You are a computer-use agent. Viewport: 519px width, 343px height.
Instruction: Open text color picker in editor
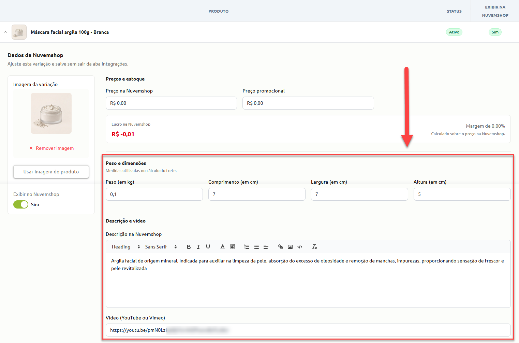click(223, 247)
